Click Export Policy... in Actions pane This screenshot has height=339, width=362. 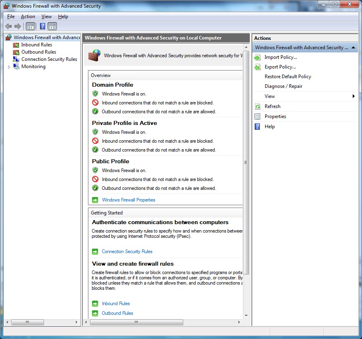[x=280, y=67]
